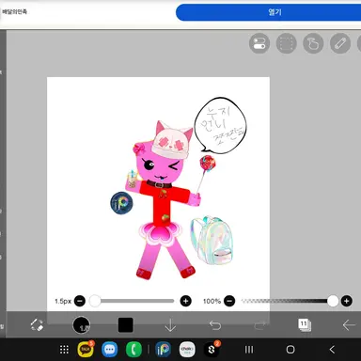This screenshot has height=361, width=361.
Task: Click the 배달의민족 ad label
Action: pos(15,12)
